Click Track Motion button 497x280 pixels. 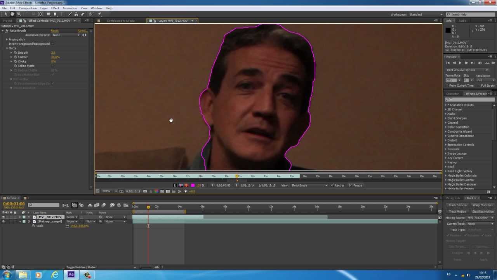click(457, 212)
